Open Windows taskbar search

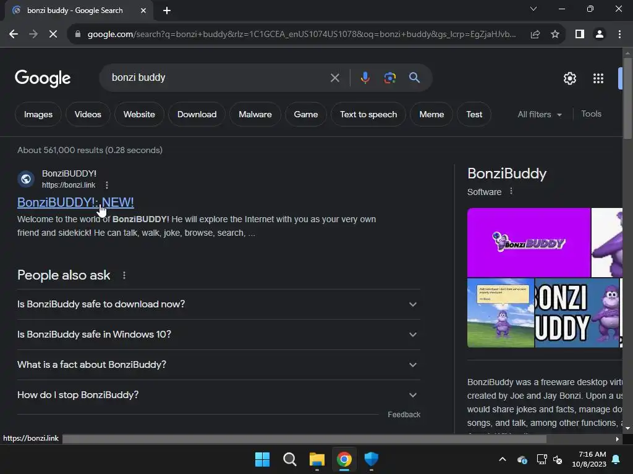coord(290,459)
